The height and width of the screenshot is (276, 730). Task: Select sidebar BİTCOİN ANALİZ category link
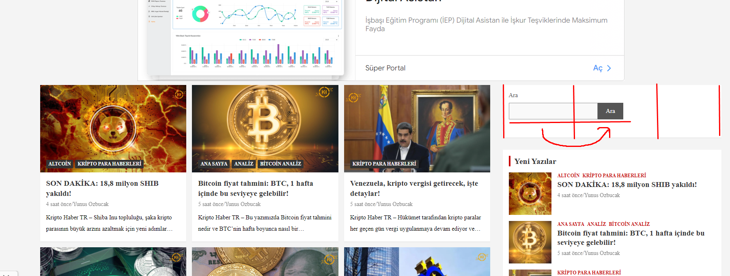click(629, 224)
